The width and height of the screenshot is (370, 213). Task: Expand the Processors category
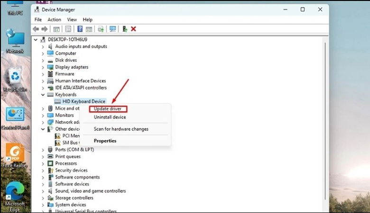click(x=43, y=163)
